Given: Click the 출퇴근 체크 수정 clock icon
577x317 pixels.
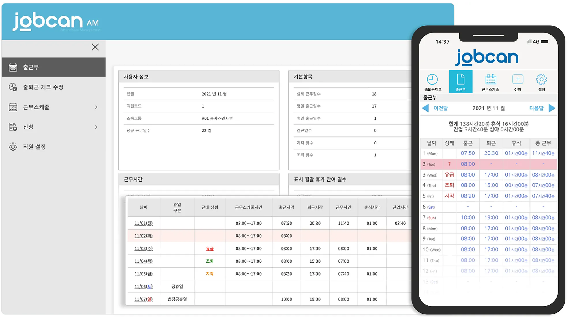Looking at the screenshot, I should click(x=13, y=87).
